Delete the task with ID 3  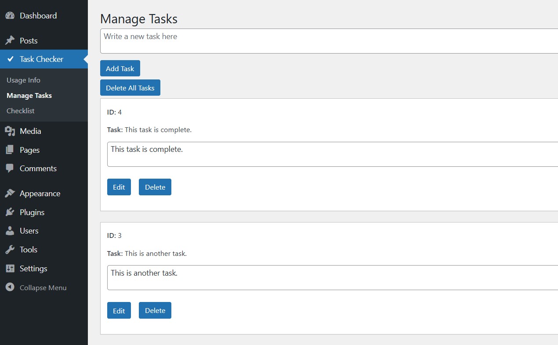(155, 310)
